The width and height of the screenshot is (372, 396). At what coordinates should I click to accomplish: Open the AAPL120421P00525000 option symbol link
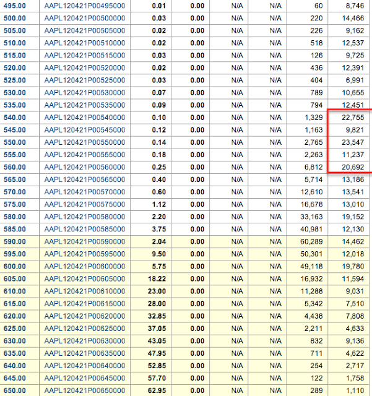pos(85,80)
